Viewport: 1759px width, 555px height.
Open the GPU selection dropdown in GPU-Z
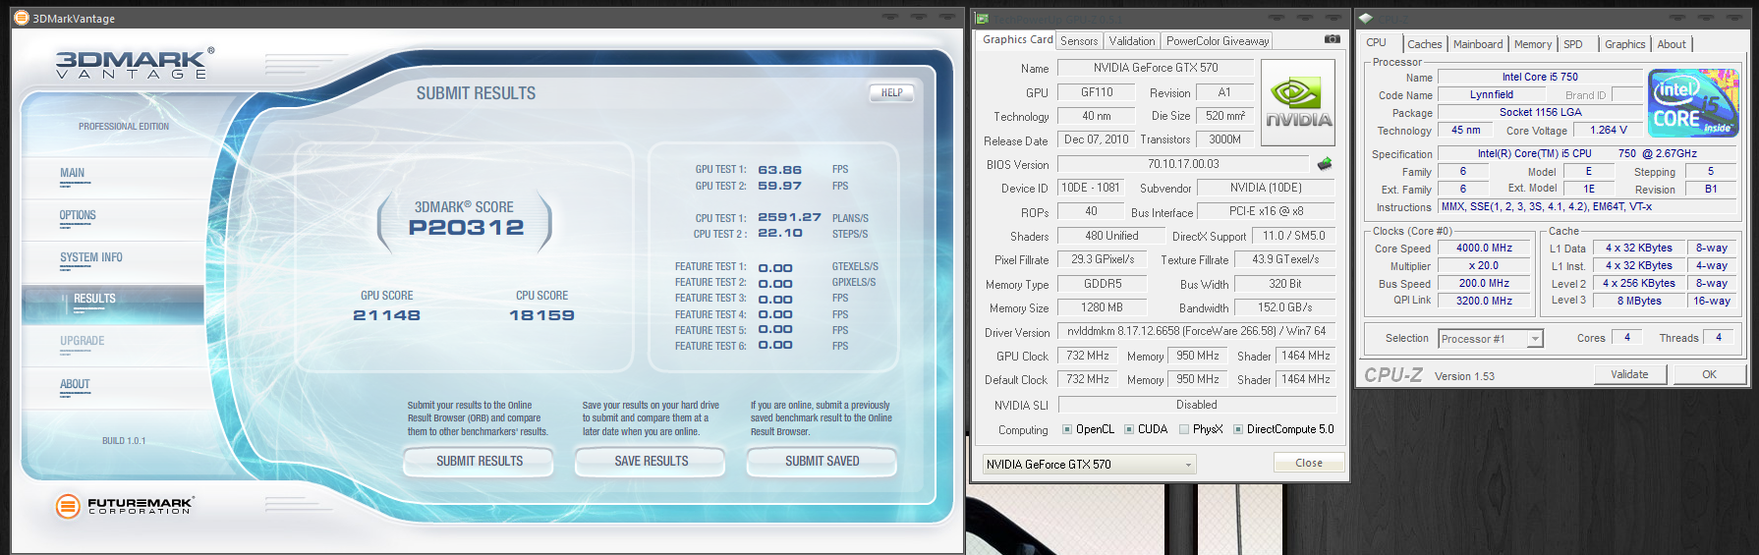[x=1089, y=464]
